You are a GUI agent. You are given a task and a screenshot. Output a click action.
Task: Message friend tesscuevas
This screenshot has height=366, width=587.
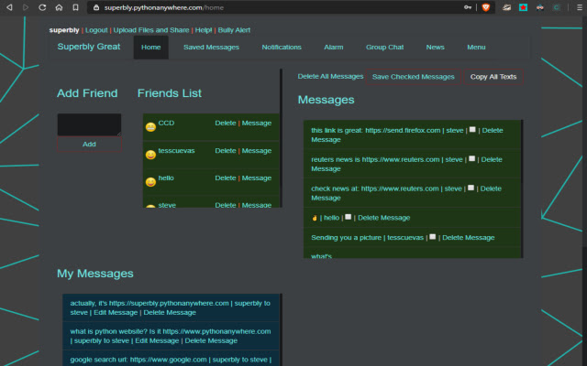(x=257, y=150)
